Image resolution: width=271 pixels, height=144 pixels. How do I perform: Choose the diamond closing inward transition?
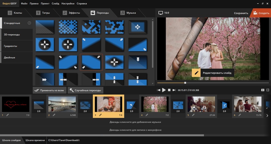(x=114, y=62)
